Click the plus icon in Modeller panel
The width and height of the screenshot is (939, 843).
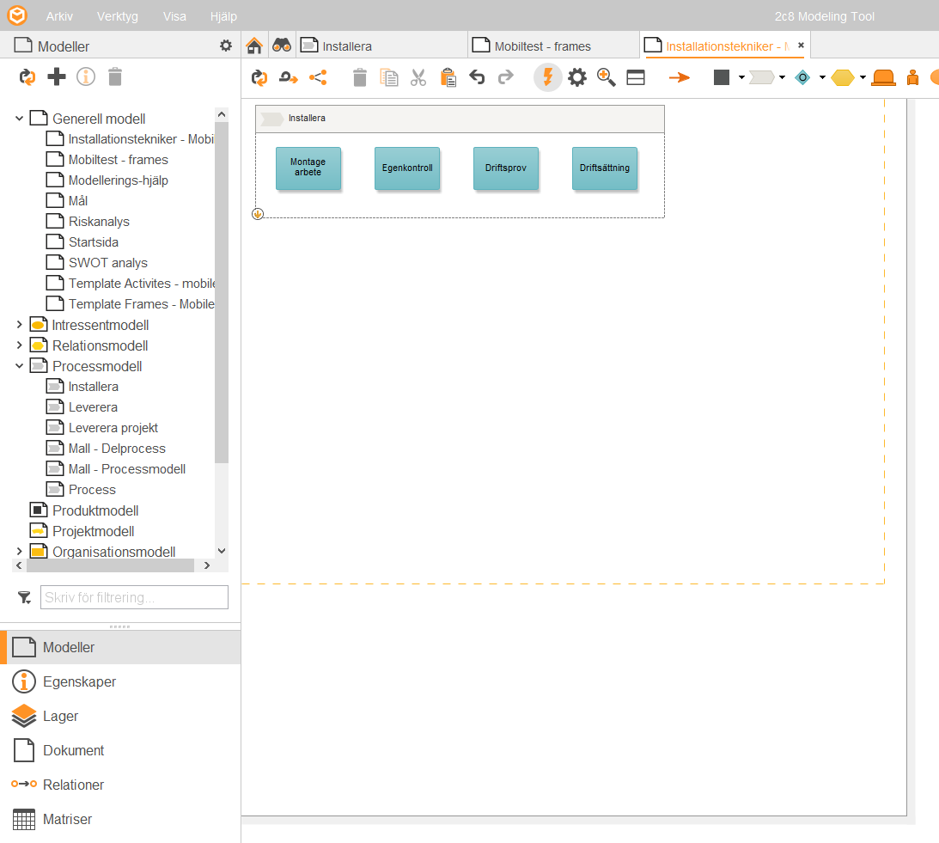tap(57, 77)
